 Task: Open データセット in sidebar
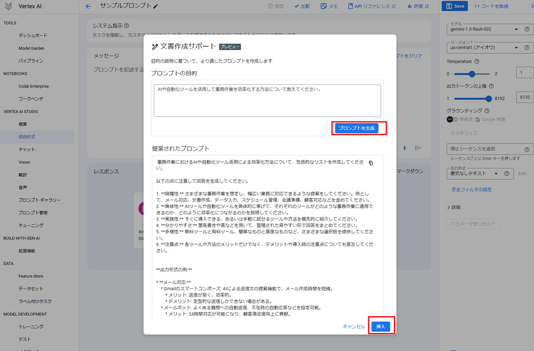click(x=30, y=289)
